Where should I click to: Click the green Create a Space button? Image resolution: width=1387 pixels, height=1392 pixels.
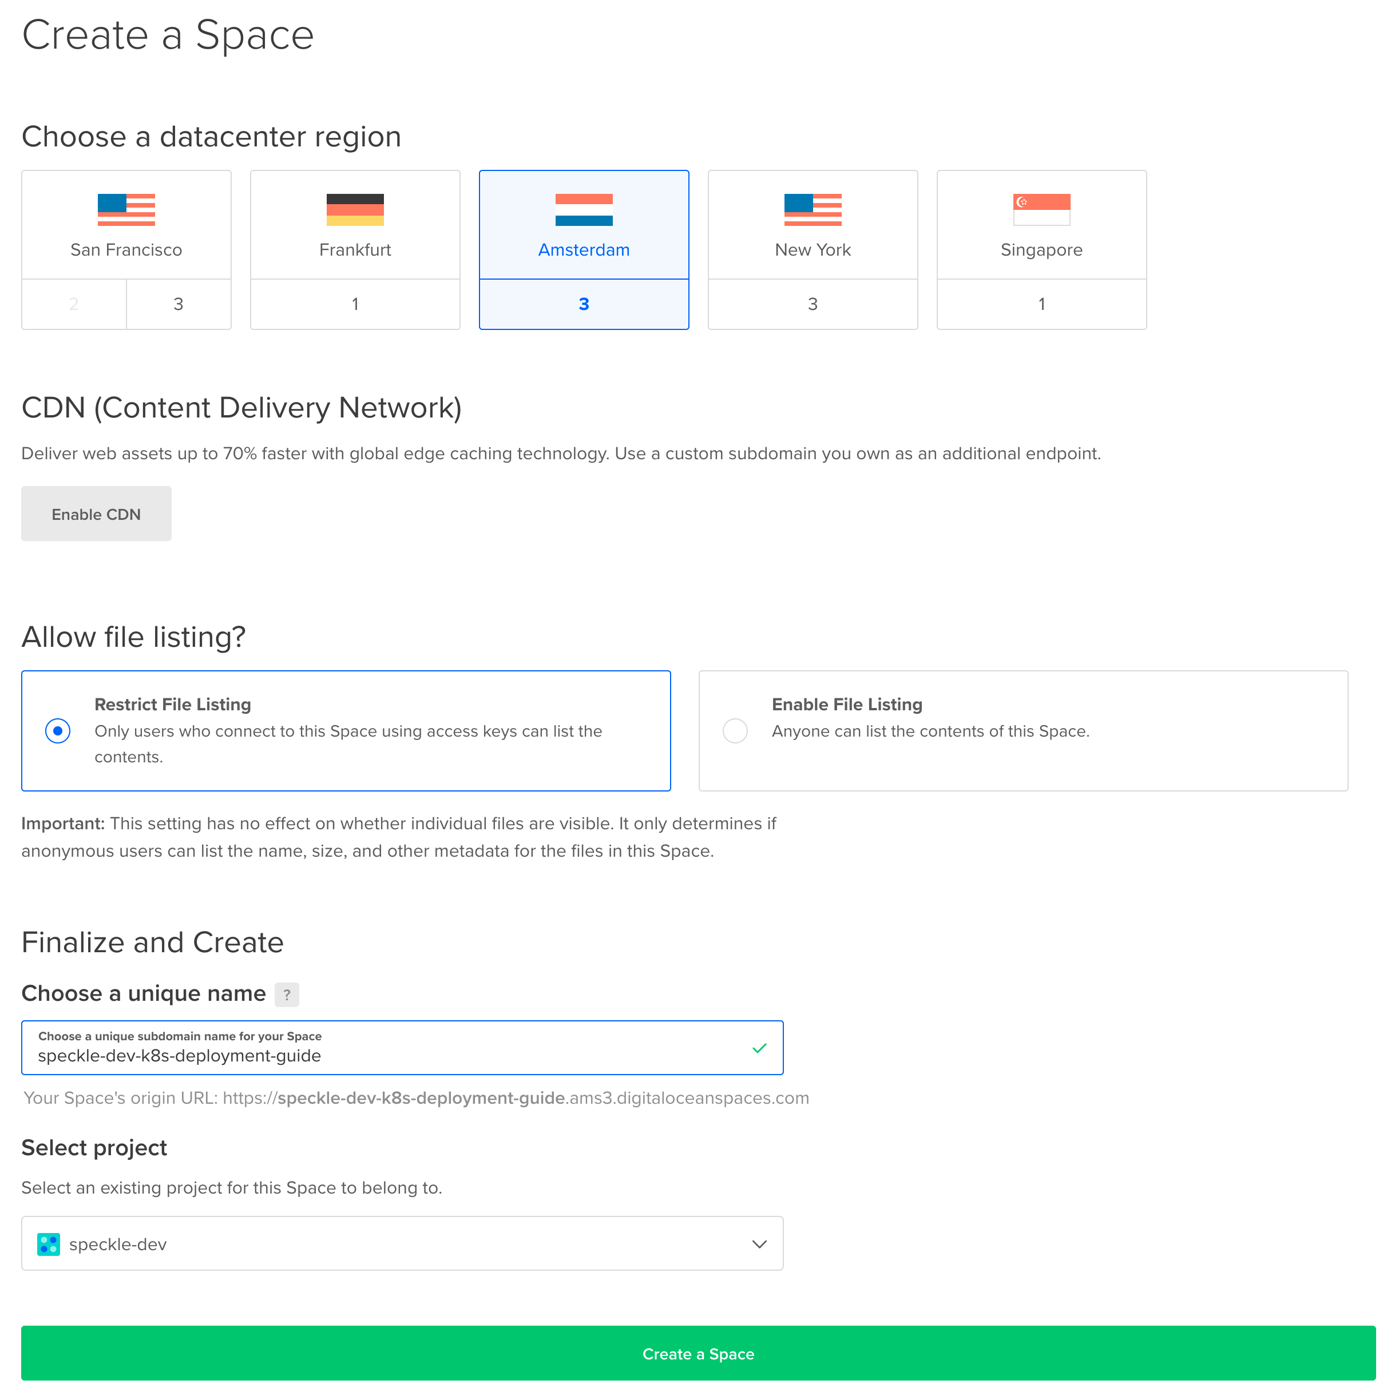697,1353
